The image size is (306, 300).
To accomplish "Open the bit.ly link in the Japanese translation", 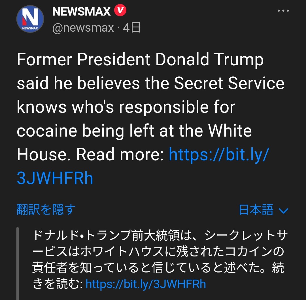I will [x=146, y=284].
